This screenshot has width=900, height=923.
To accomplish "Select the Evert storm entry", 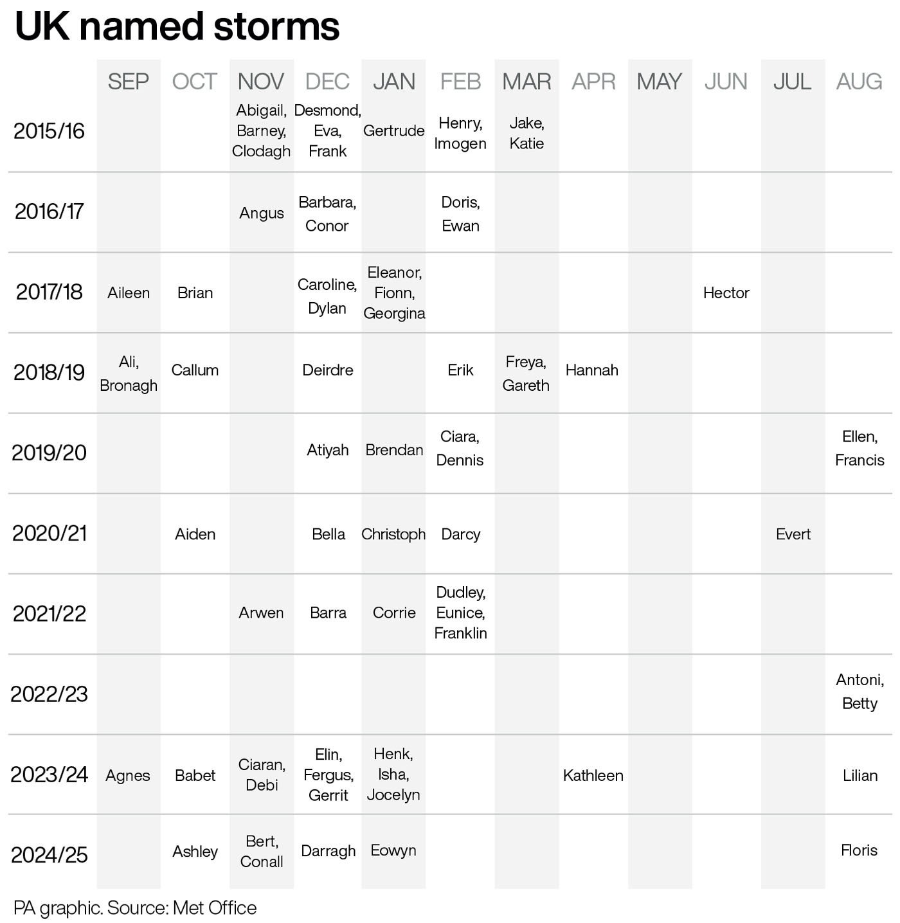I will 793,534.
